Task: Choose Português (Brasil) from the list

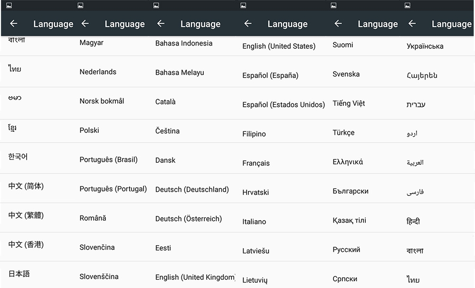Action: (x=108, y=160)
